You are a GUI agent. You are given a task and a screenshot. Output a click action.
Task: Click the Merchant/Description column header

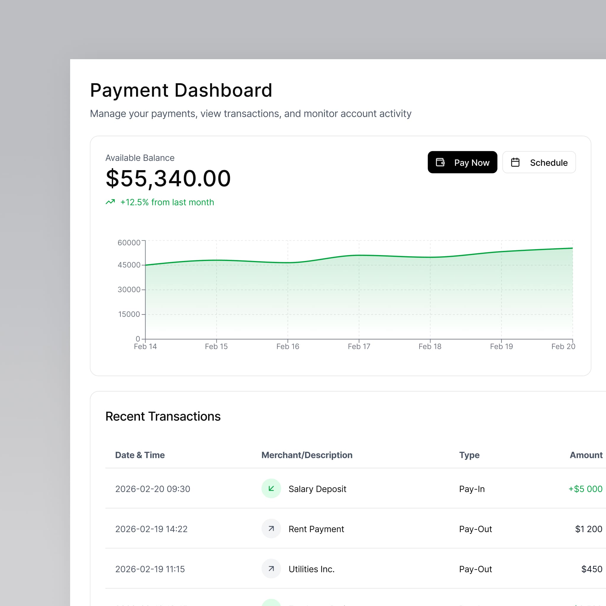point(307,455)
